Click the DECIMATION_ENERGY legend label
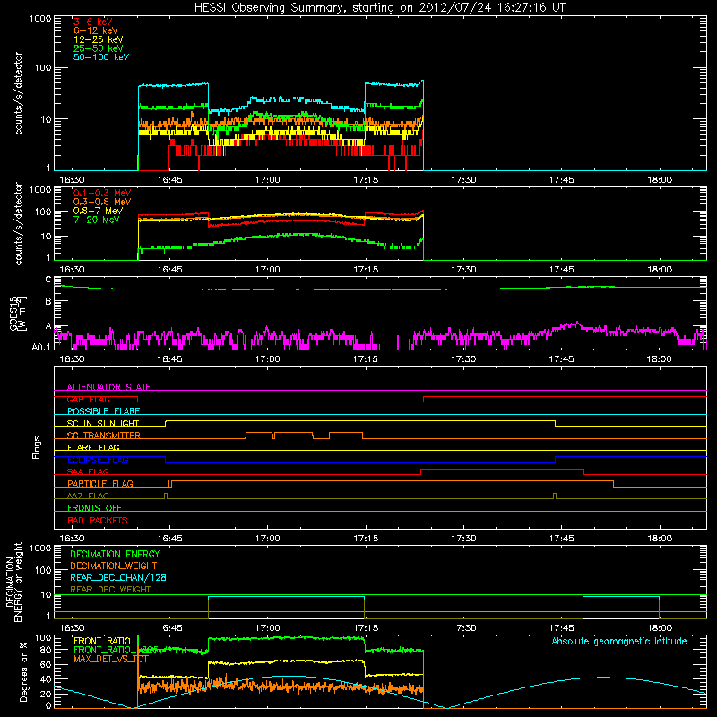Viewport: 717px width, 717px height. (x=116, y=554)
